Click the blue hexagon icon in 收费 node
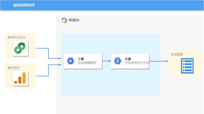Screen dimensions: 204x114 pos(118,61)
